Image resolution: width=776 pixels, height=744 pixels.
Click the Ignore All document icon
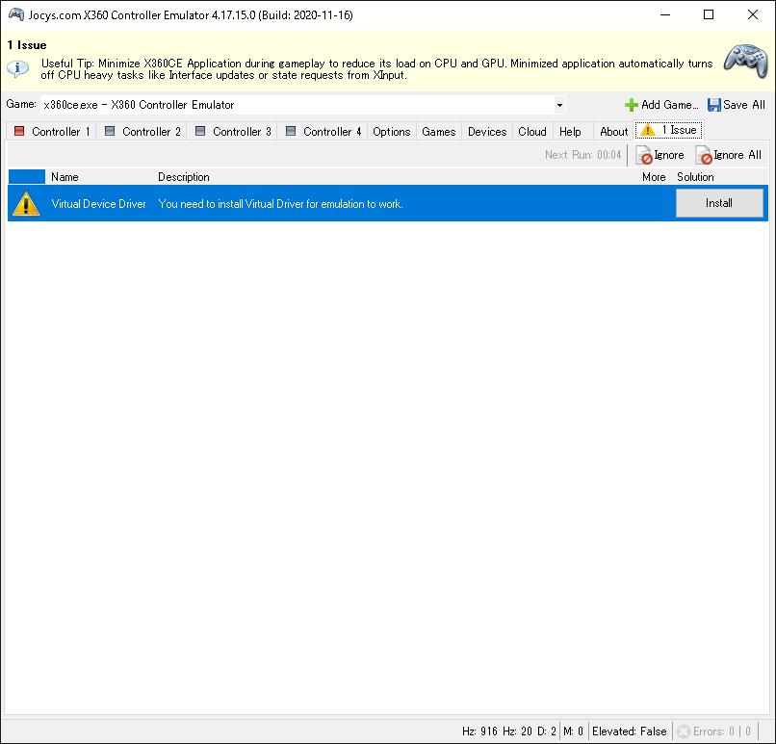tap(704, 155)
